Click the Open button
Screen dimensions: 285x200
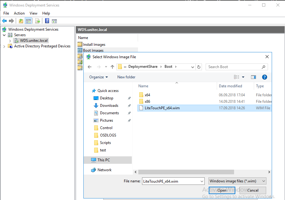pyautogui.click(x=222, y=190)
